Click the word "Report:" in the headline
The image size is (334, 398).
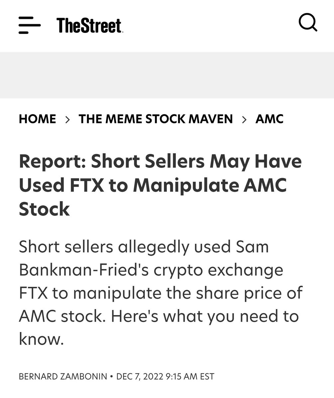[52, 162]
